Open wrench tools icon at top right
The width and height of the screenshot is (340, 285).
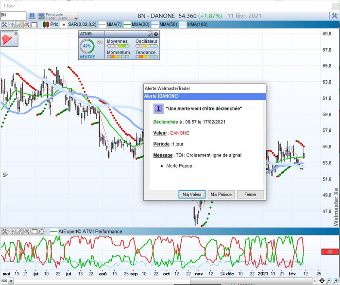pos(335,16)
